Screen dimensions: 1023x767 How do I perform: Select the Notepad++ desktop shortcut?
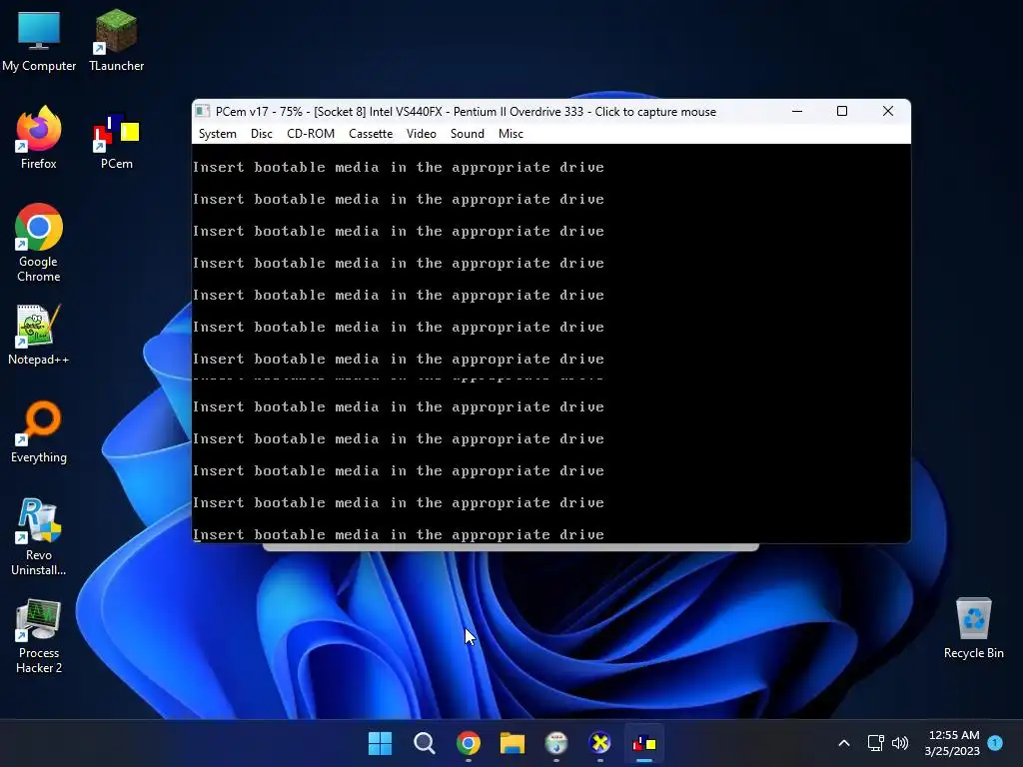coord(39,334)
